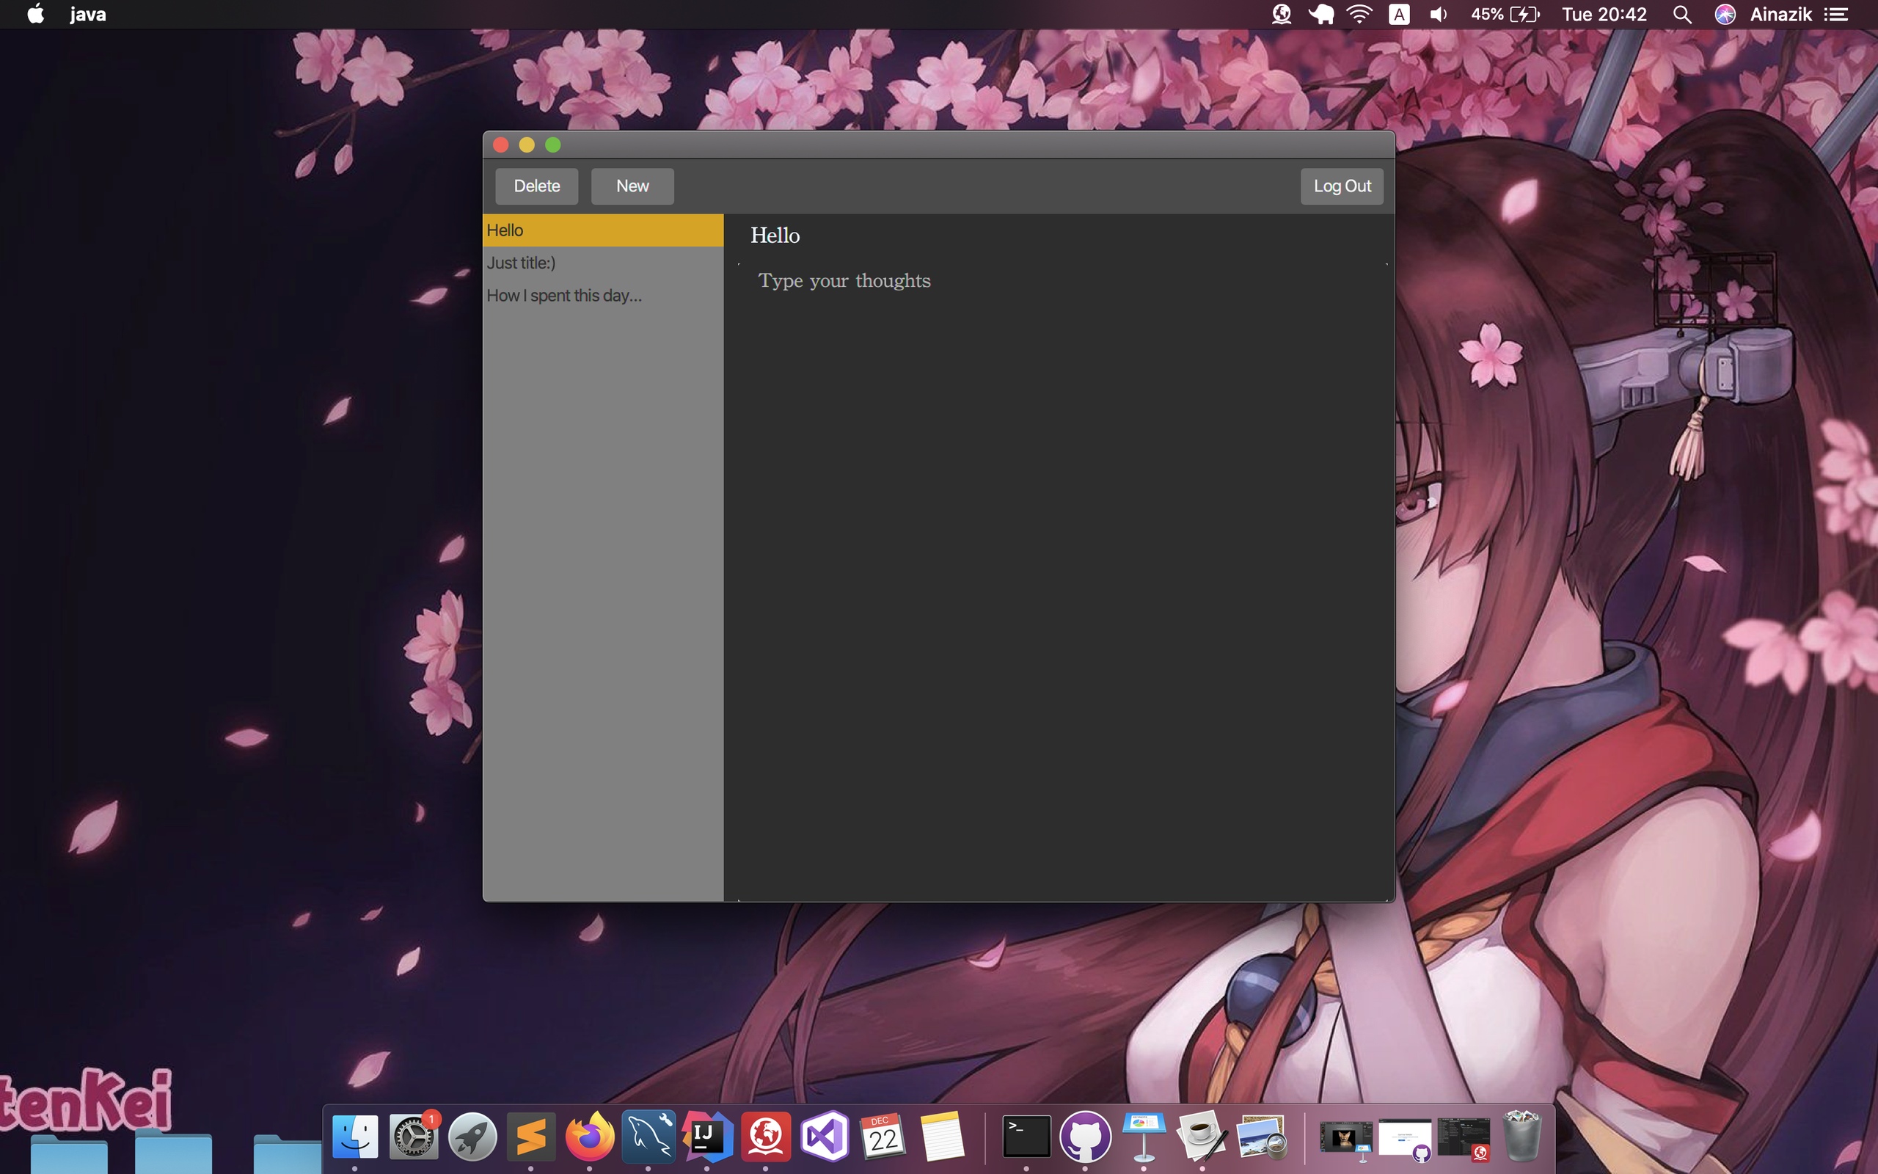This screenshot has width=1878, height=1174.
Task: Open Finder from the Dock
Action: tap(355, 1137)
